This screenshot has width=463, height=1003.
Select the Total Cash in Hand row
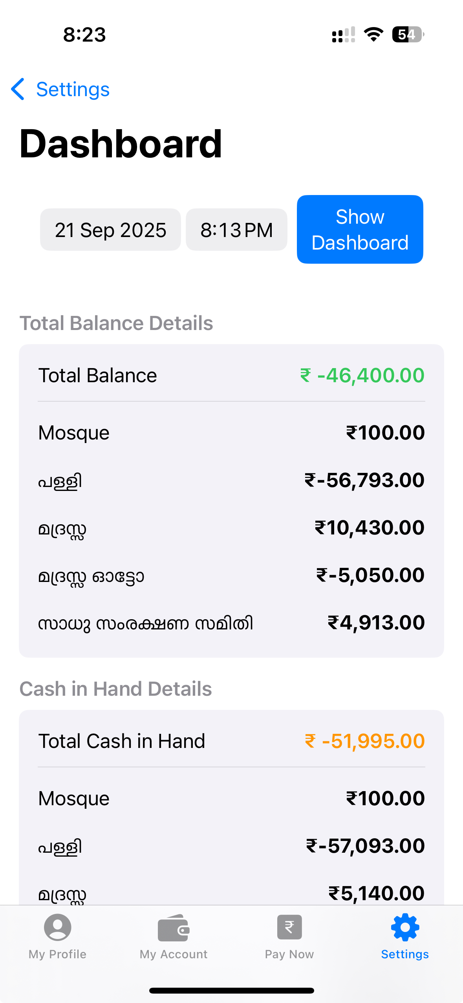coord(231,741)
